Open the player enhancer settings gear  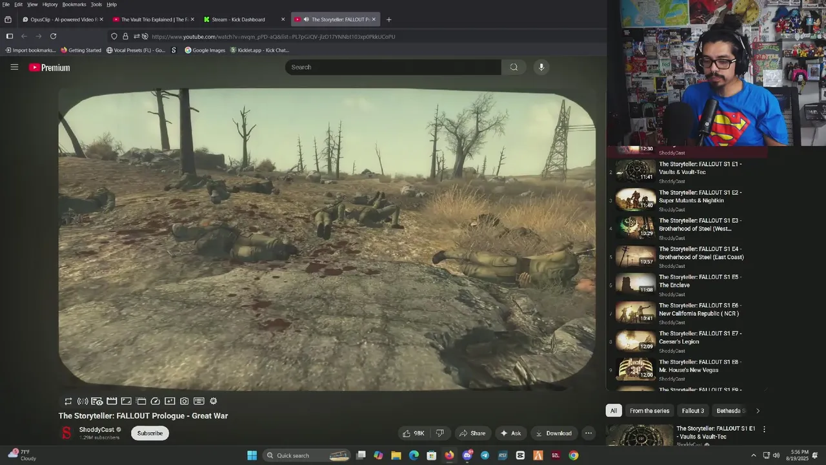click(x=214, y=401)
